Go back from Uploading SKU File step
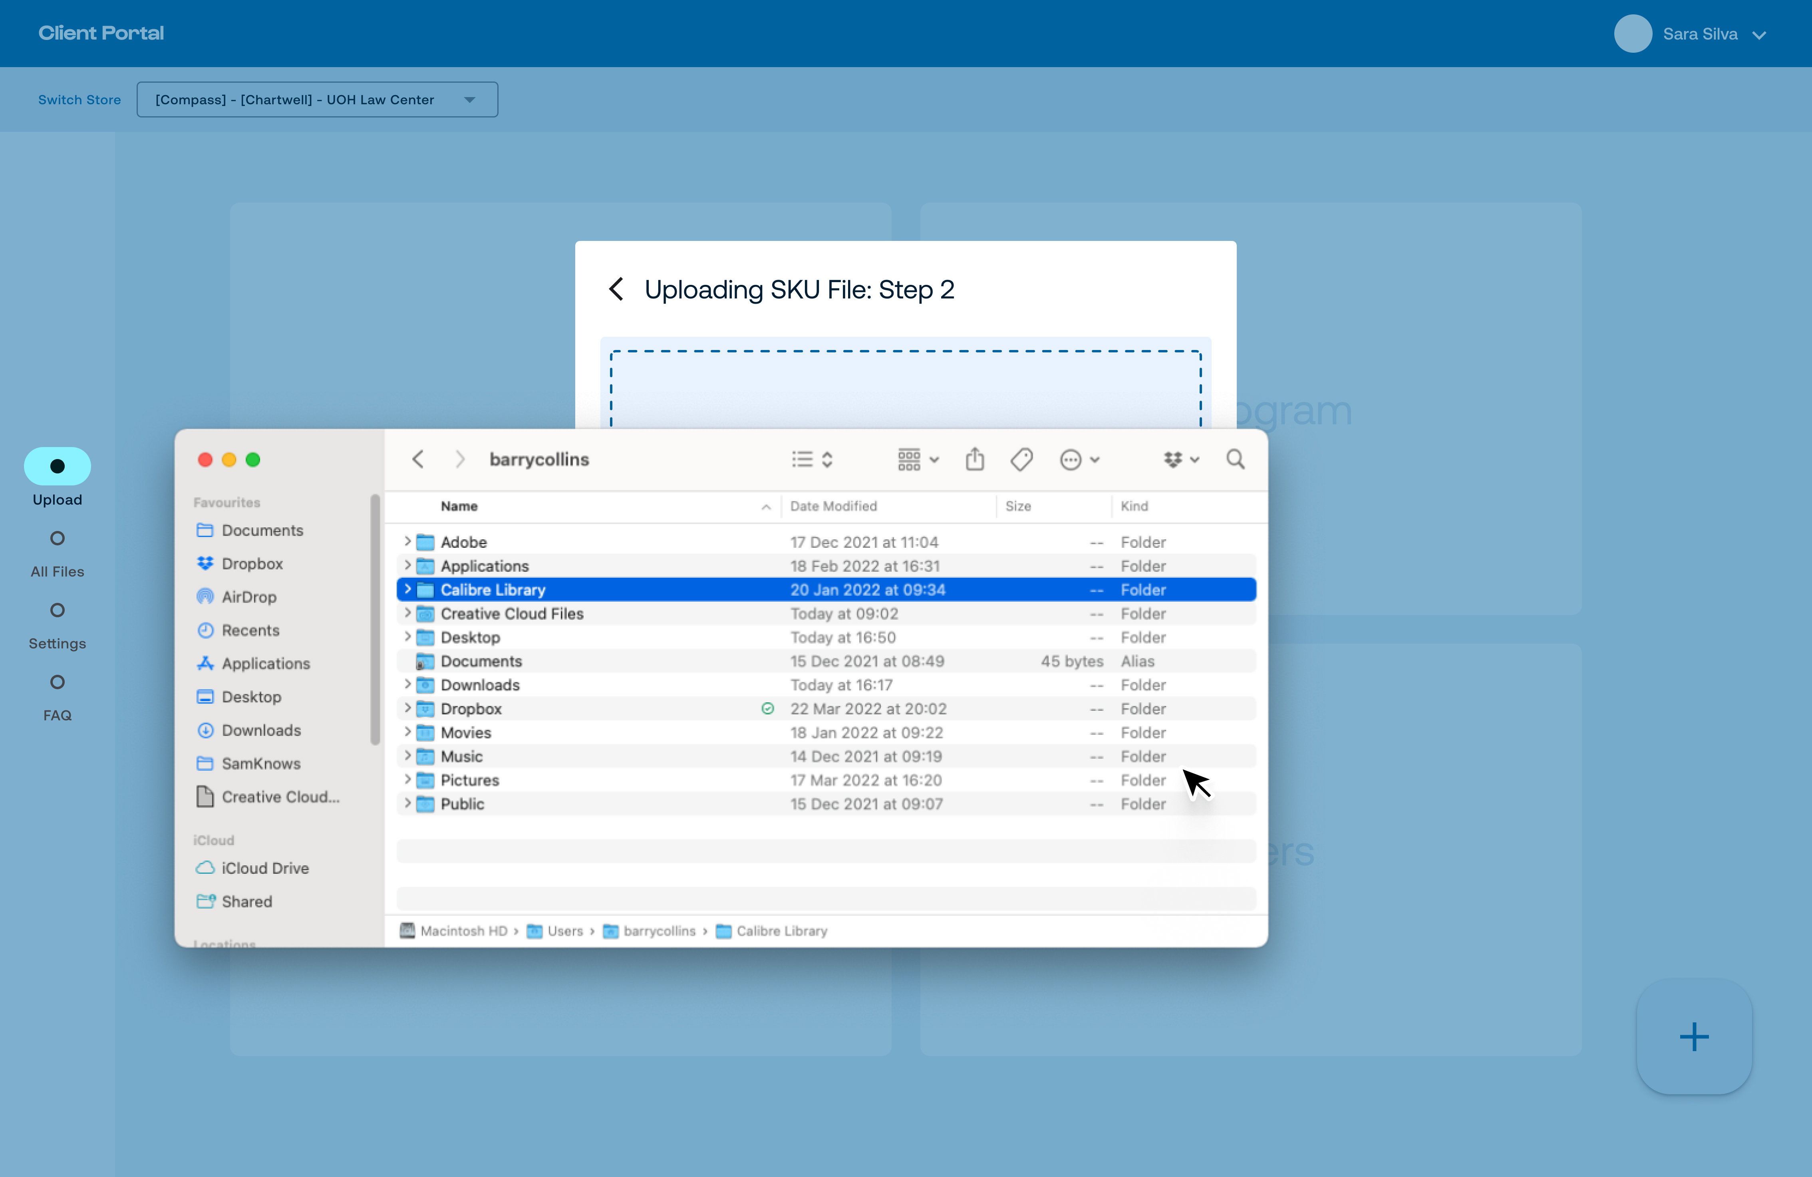 click(617, 289)
